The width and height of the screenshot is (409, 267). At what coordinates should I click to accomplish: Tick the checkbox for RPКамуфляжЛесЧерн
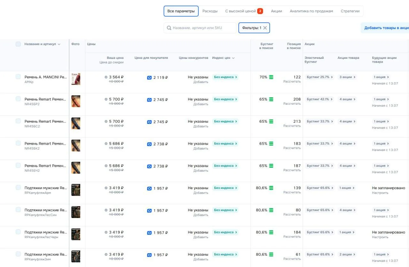click(x=18, y=232)
